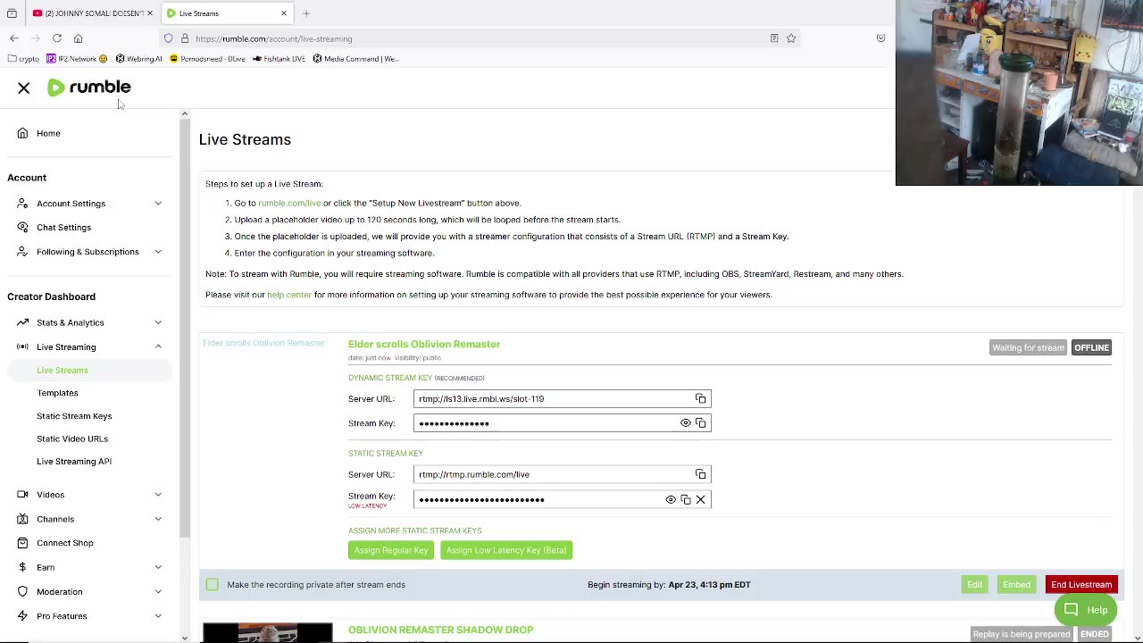Open crypto bookmark folder

click(x=23, y=59)
